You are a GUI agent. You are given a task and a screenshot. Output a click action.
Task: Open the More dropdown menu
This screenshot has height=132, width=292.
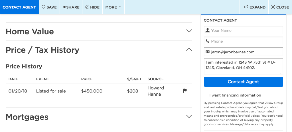tap(113, 7)
